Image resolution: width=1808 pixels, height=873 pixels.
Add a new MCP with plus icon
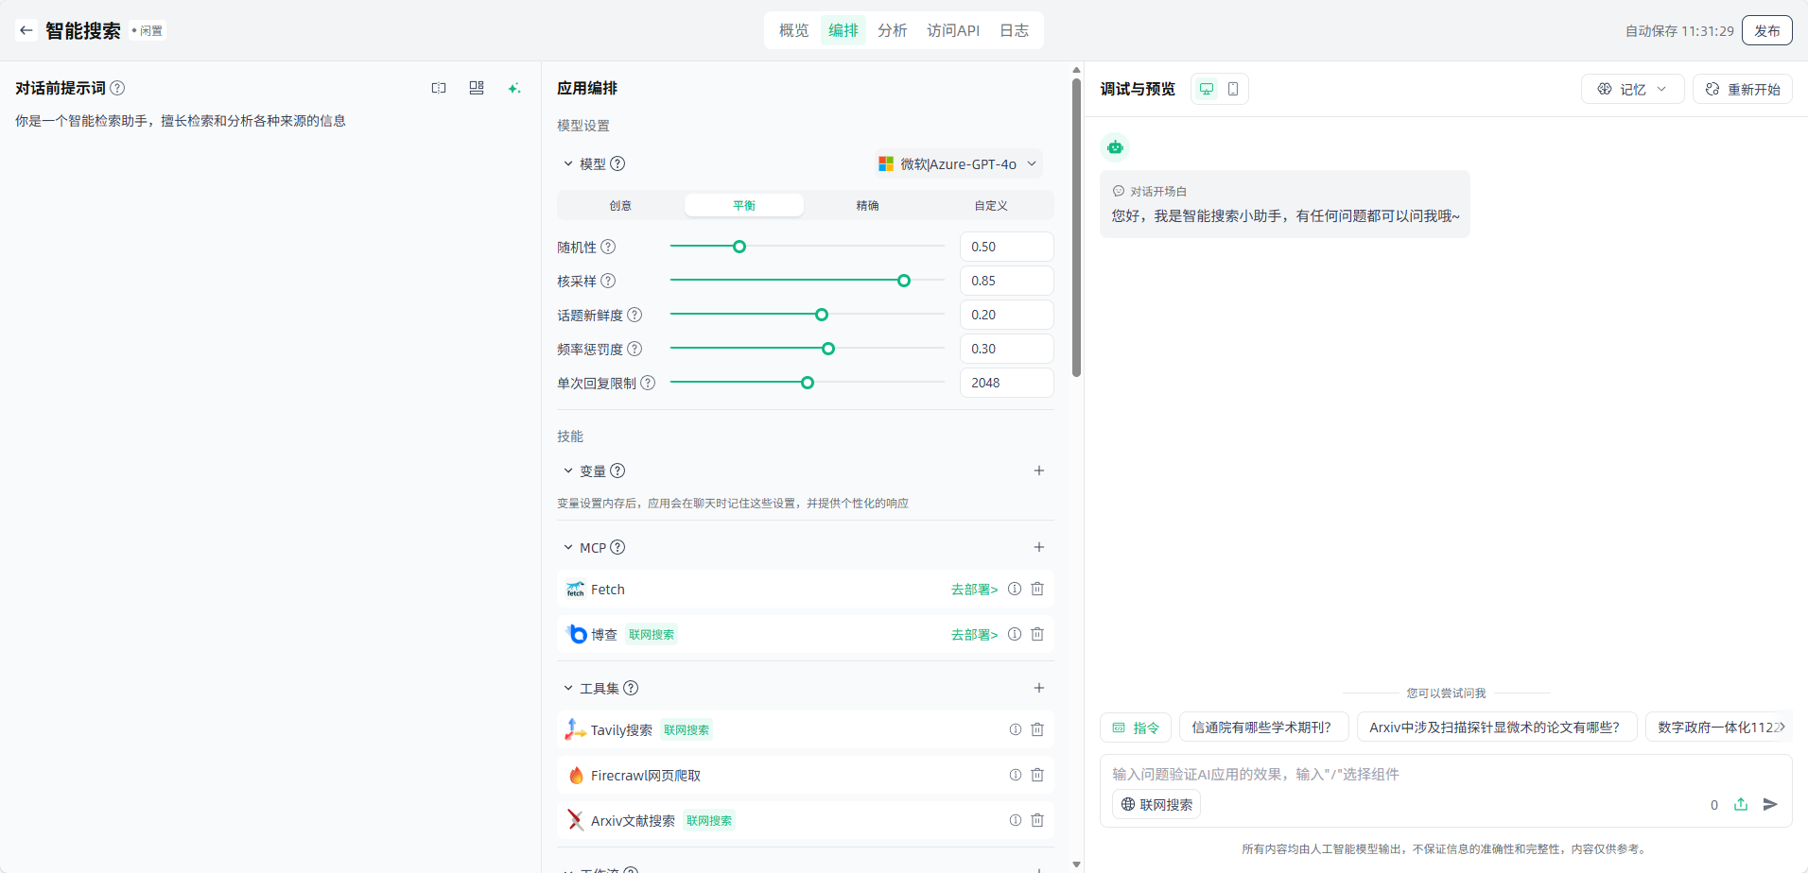pos(1038,547)
